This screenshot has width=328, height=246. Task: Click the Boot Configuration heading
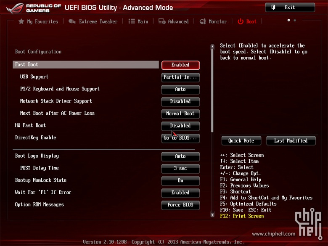(38, 52)
